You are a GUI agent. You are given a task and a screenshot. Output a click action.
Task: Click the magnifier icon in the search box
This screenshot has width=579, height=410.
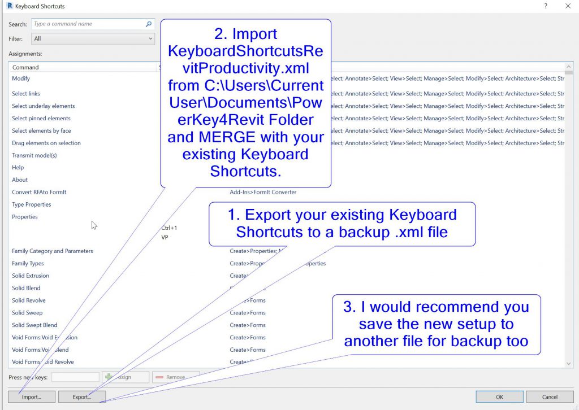pyautogui.click(x=149, y=24)
